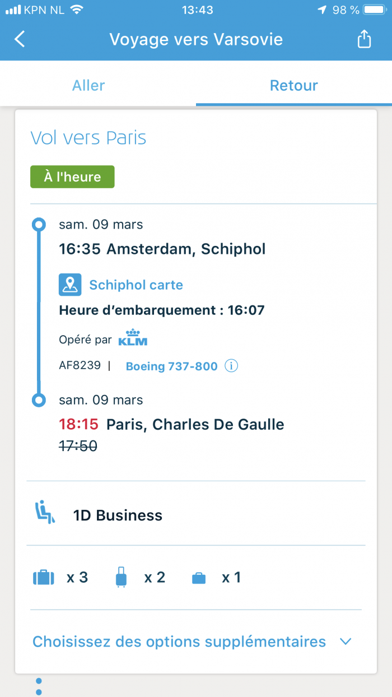Select the Retour tab
The height and width of the screenshot is (697, 392).
pyautogui.click(x=294, y=85)
